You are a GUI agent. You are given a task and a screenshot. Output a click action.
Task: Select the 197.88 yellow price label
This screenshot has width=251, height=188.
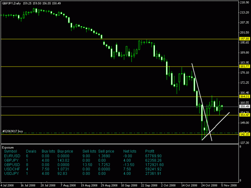245,39
